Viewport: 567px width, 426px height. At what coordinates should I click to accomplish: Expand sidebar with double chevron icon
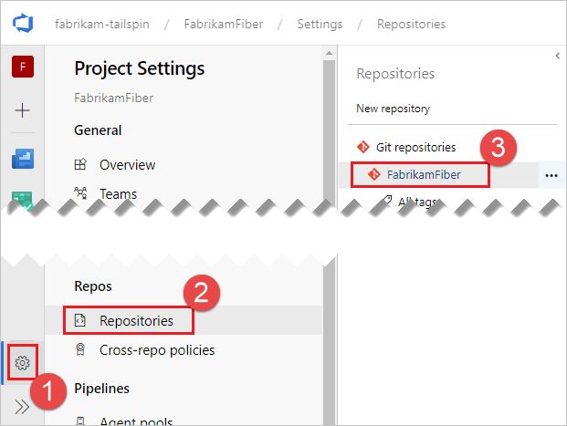22,407
